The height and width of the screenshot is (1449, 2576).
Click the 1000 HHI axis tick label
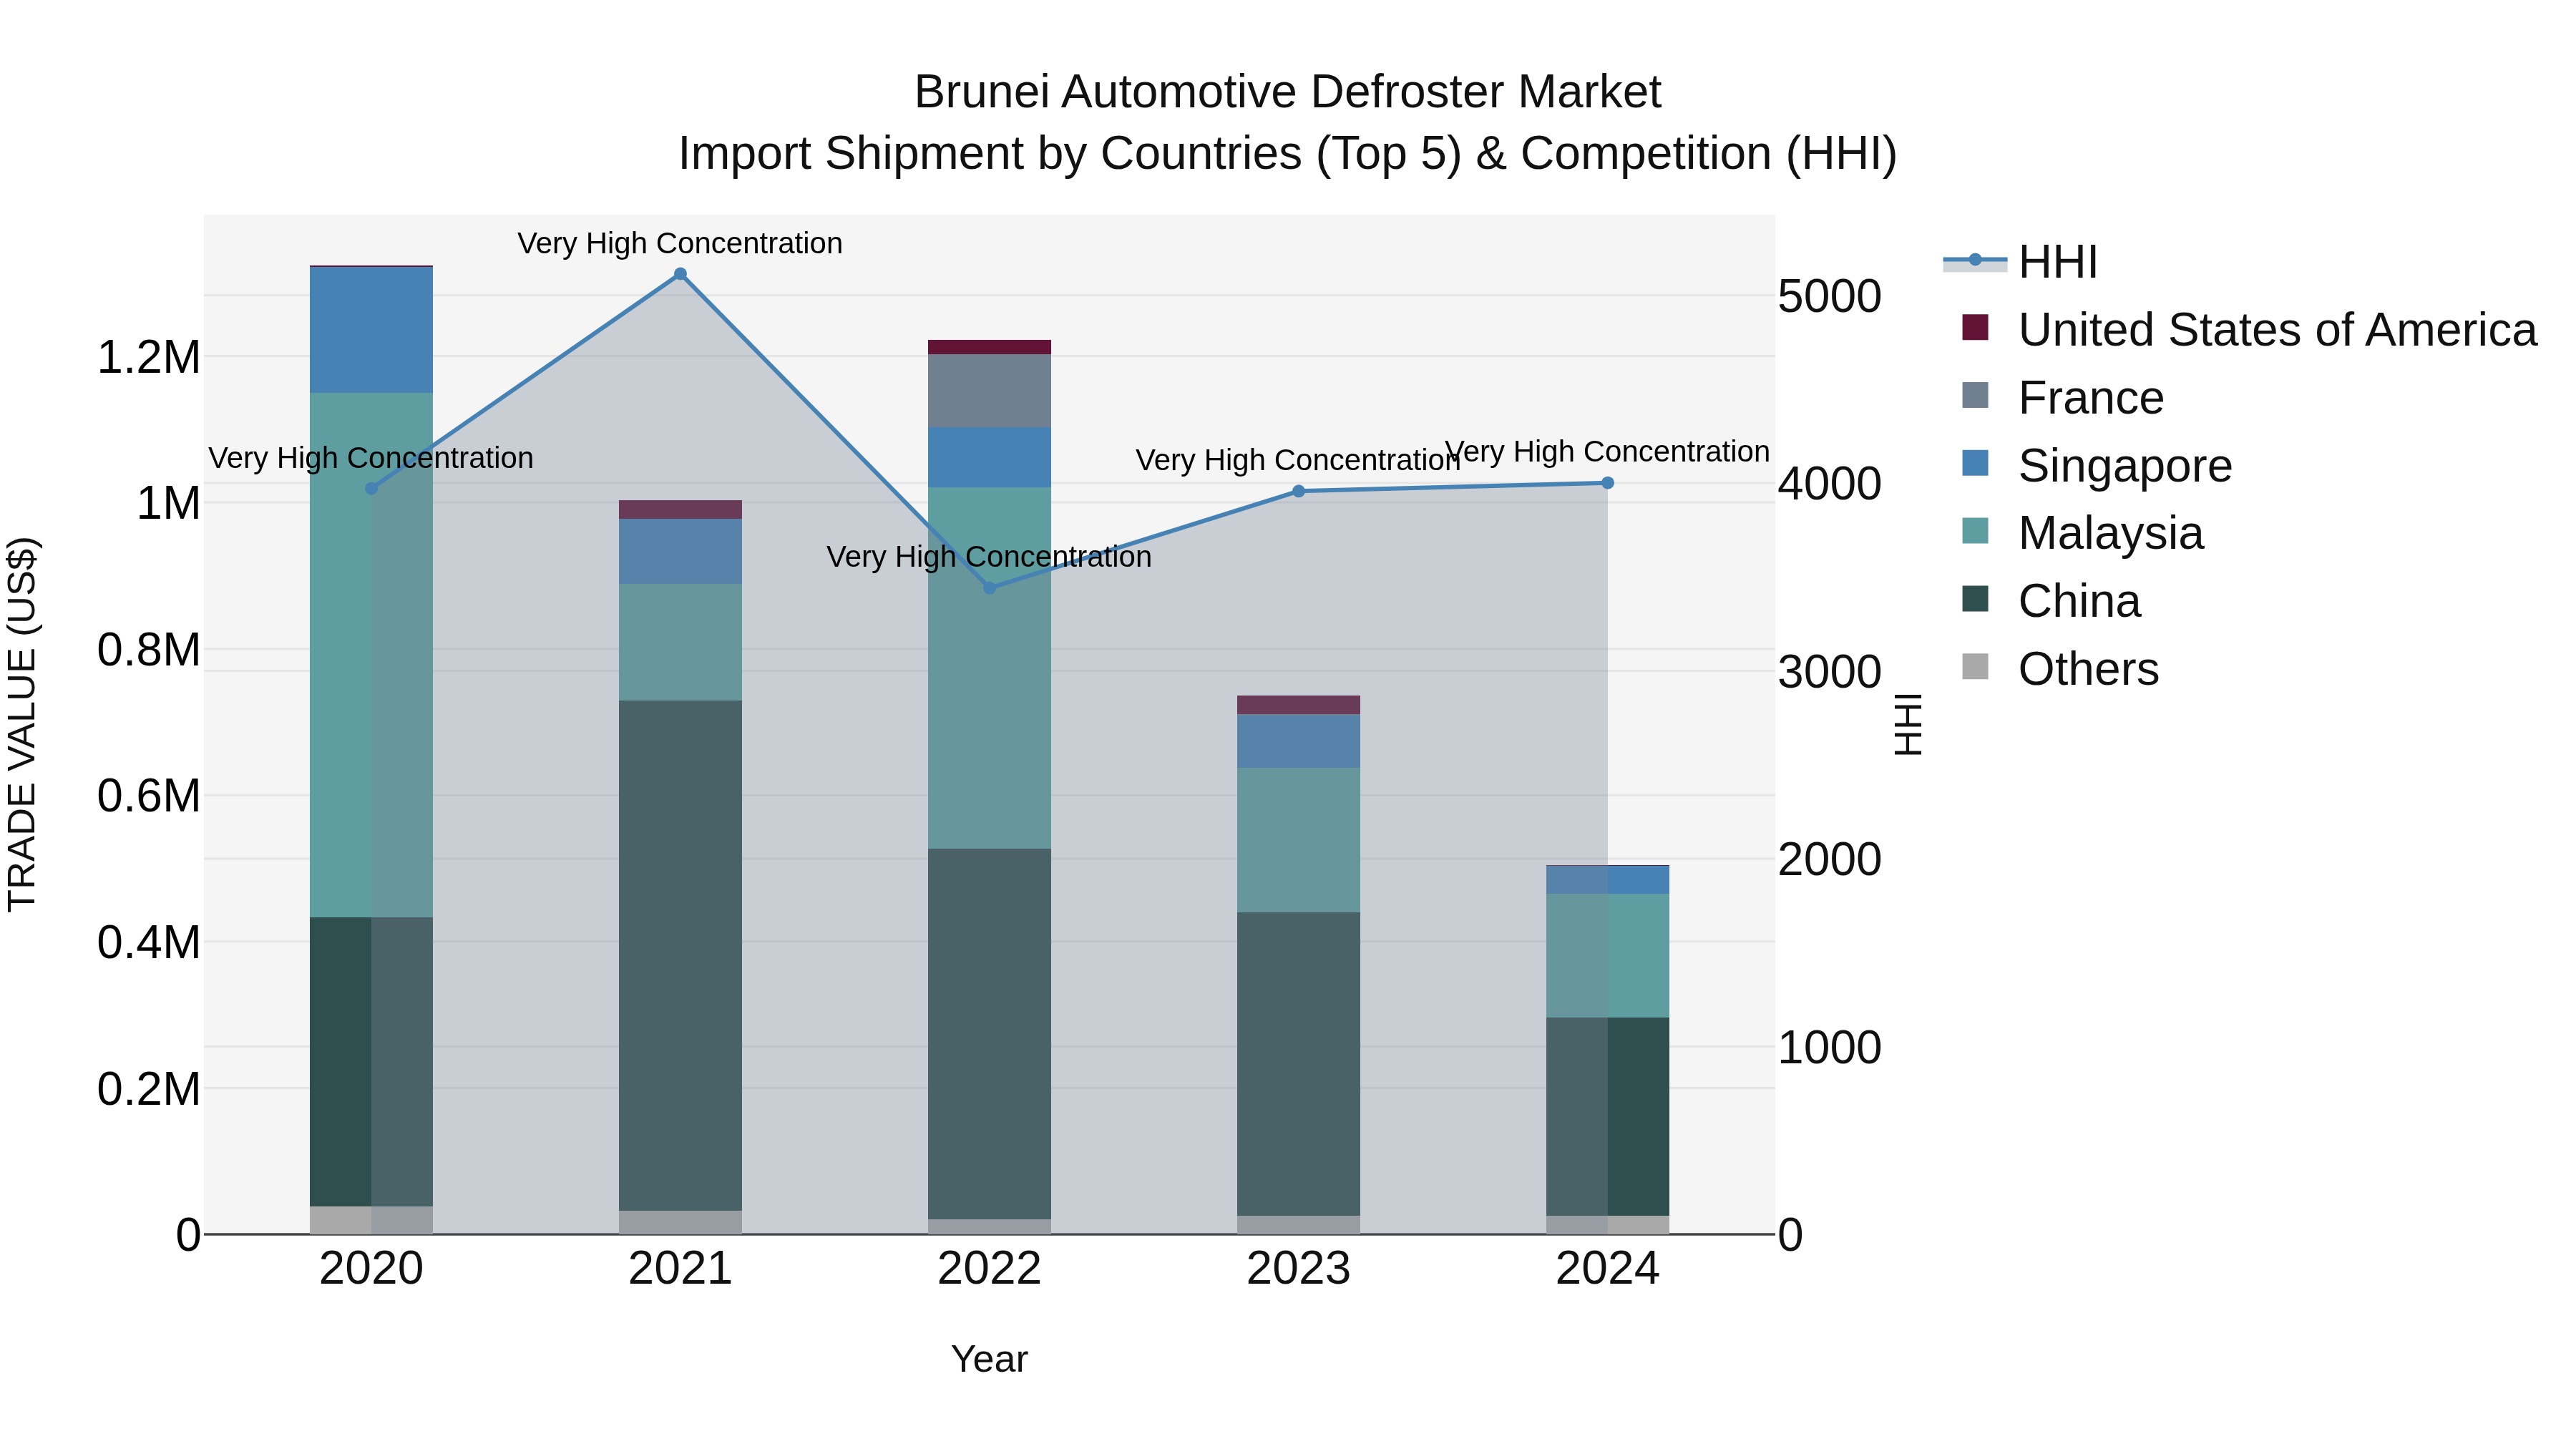1830,1047
